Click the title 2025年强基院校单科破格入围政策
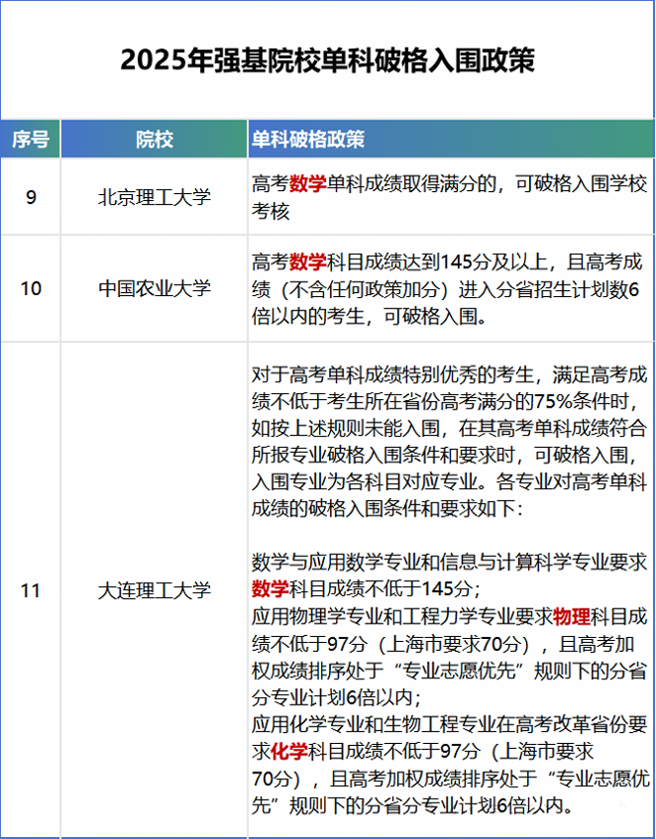This screenshot has width=656, height=839. pyautogui.click(x=327, y=59)
